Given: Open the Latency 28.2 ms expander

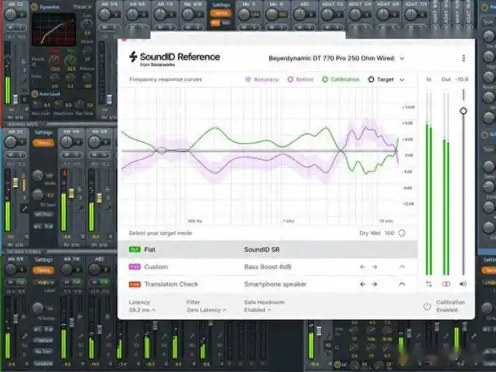Looking at the screenshot, I should [142, 310].
